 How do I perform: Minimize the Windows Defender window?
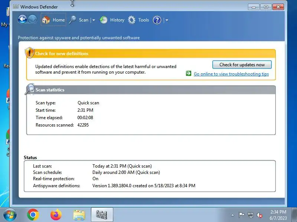(x=254, y=7)
